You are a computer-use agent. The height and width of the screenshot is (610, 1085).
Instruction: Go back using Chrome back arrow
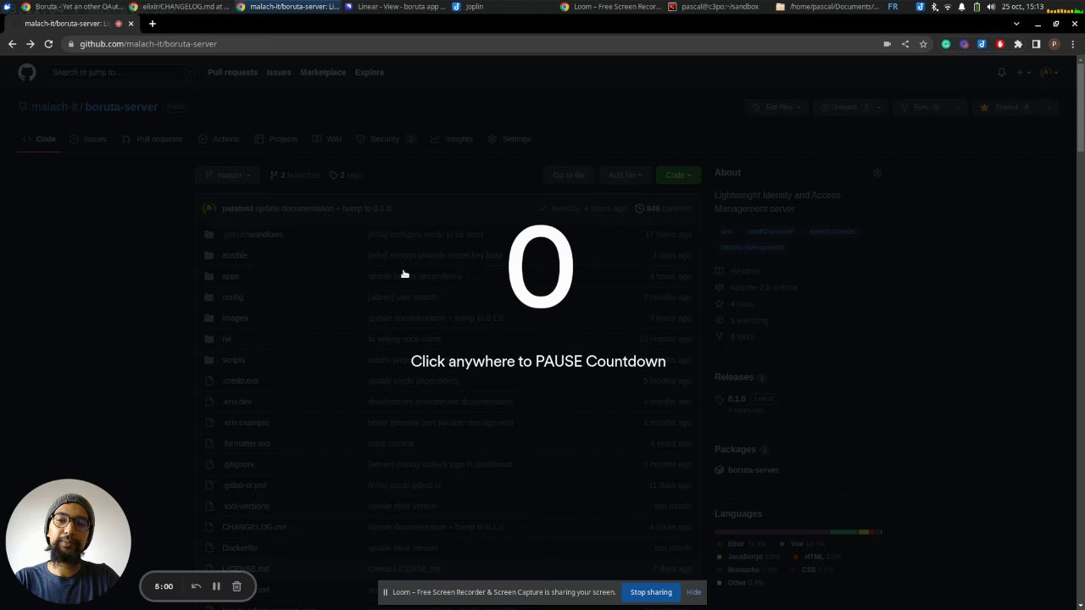click(12, 44)
